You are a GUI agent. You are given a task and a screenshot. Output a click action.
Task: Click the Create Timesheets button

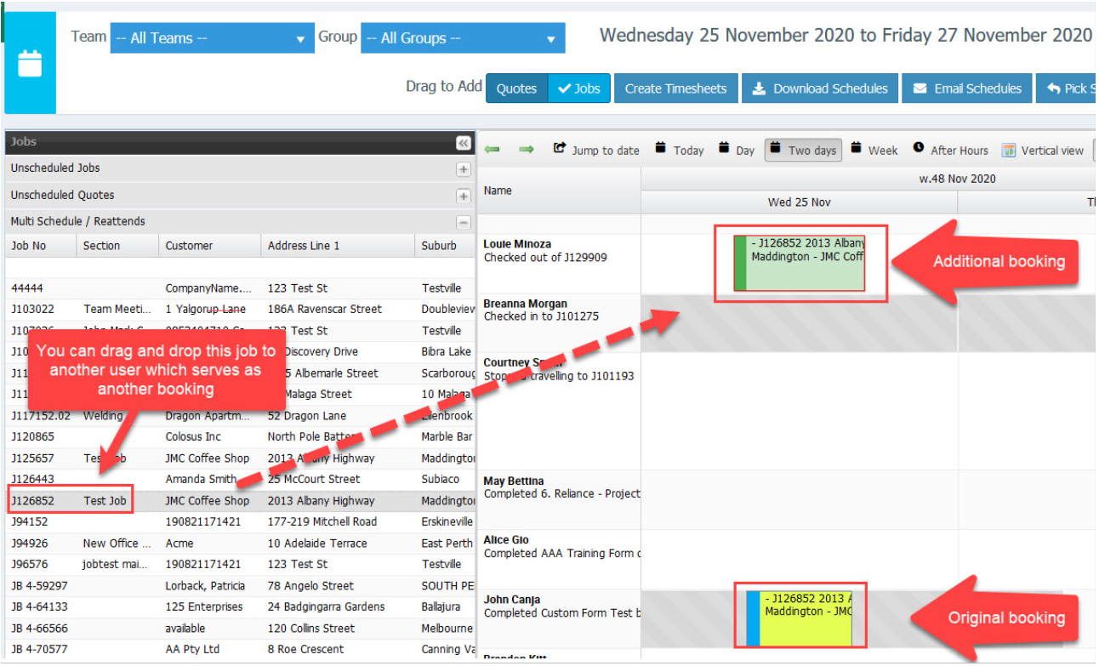pyautogui.click(x=675, y=88)
